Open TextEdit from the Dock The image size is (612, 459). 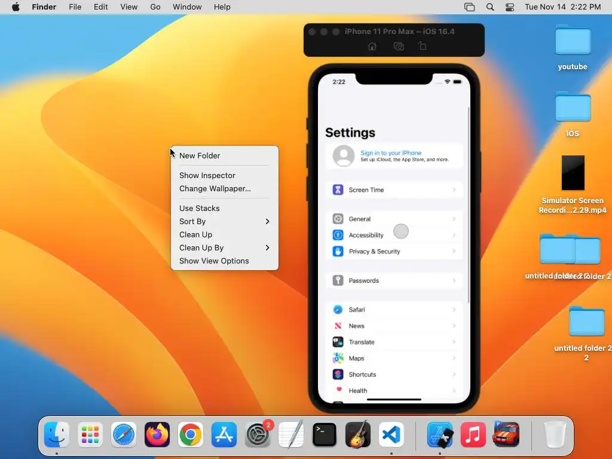click(x=291, y=434)
